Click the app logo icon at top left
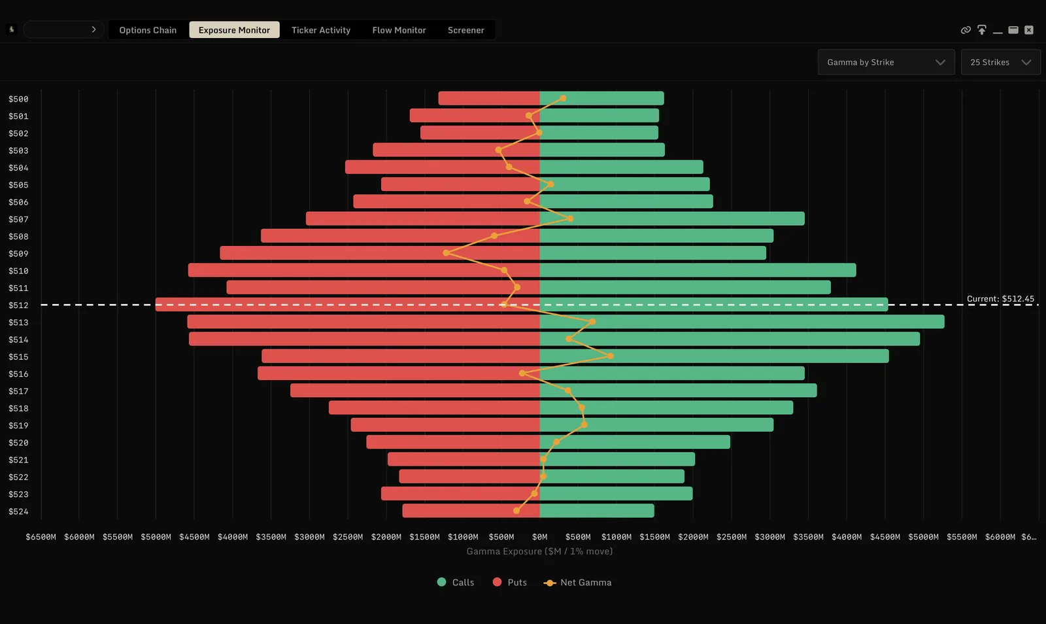1046x624 pixels. [x=11, y=29]
